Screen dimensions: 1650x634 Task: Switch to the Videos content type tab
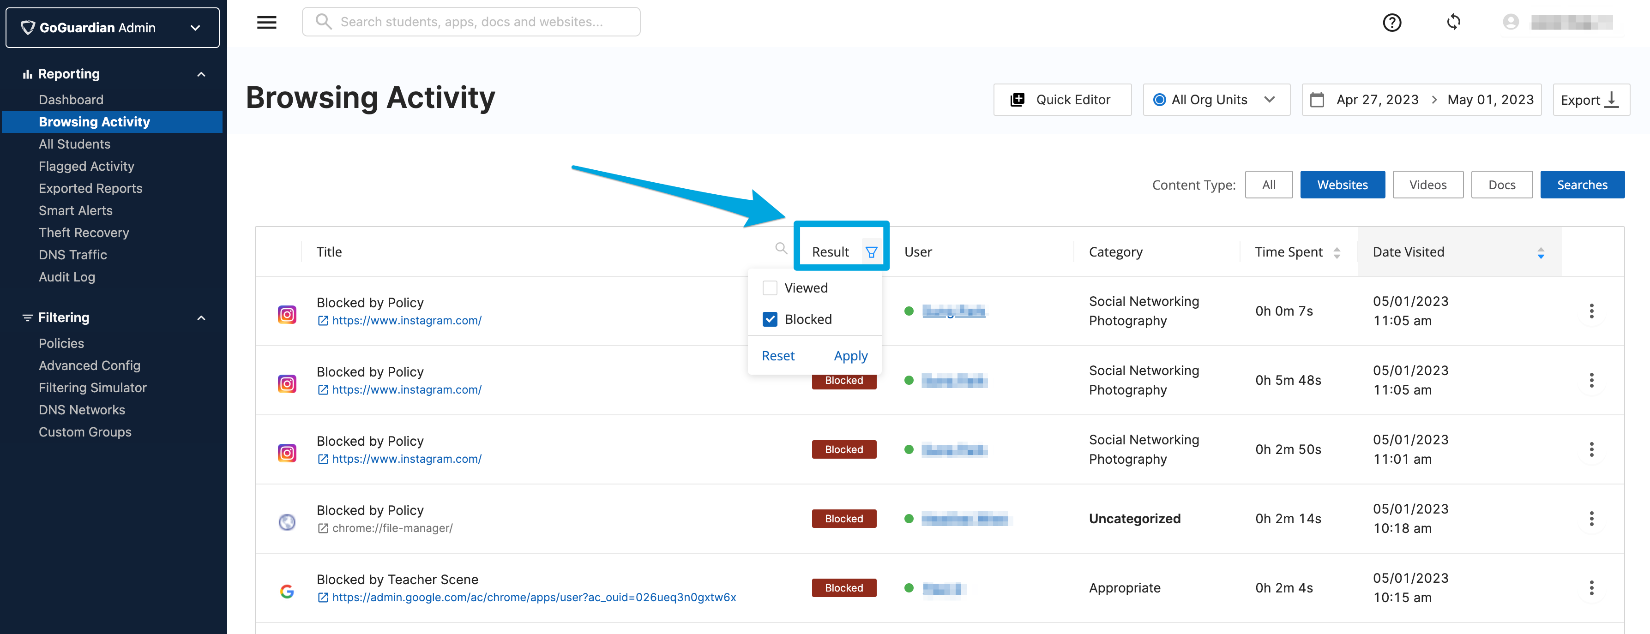coord(1428,185)
